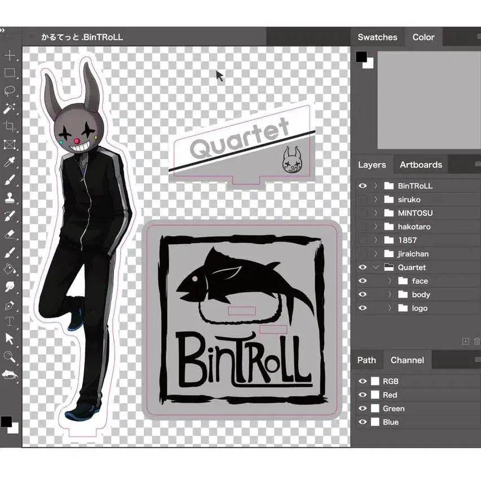Select the Lasso tool
The height and width of the screenshot is (481, 481).
click(x=10, y=91)
